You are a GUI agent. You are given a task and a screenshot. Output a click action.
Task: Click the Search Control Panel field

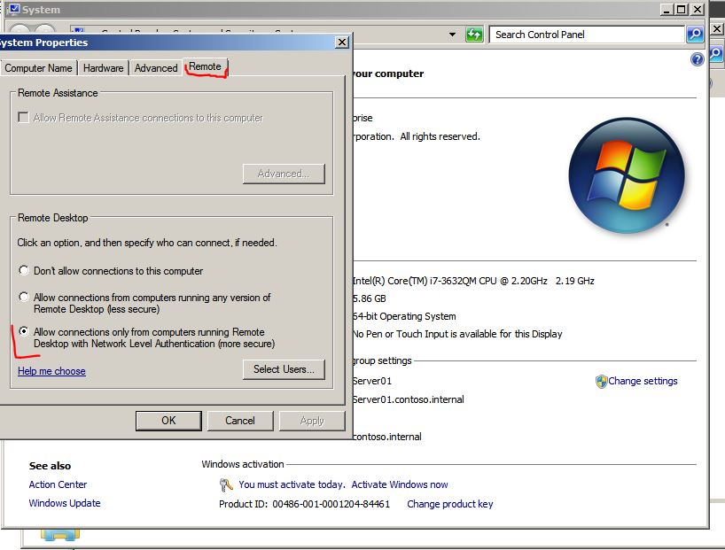coord(586,35)
